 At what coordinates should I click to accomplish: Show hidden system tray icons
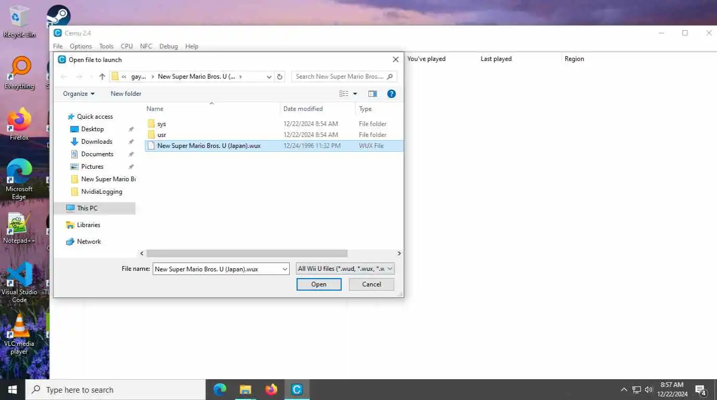click(624, 390)
